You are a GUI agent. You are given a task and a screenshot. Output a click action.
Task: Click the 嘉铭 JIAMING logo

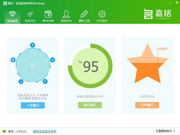[x=158, y=14]
